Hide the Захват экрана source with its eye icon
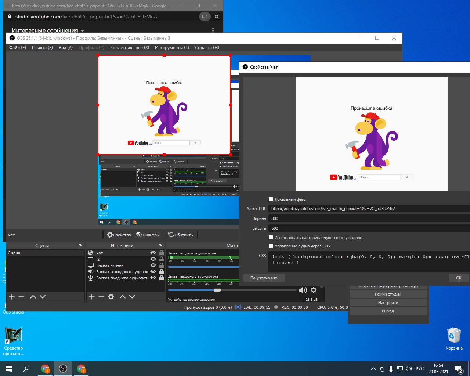This screenshot has width=470, height=376. [x=153, y=265]
